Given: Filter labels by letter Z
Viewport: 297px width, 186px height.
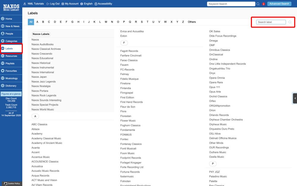Looking at the screenshot, I should [183, 22].
